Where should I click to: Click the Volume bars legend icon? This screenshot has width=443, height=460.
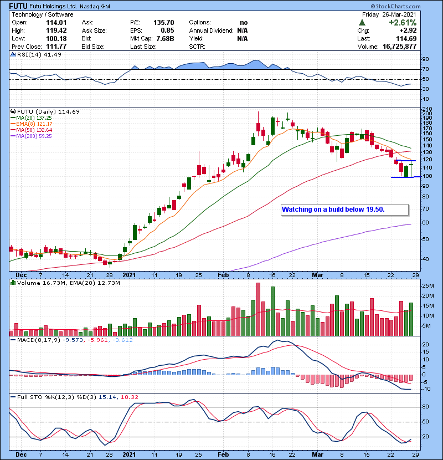click(x=13, y=283)
